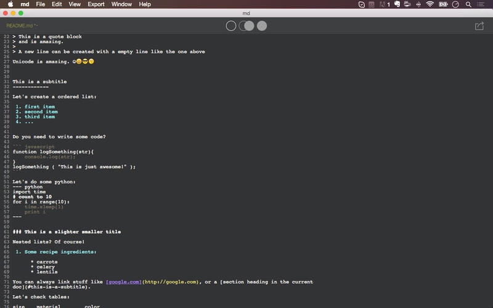Open the md application menu

click(x=25, y=4)
